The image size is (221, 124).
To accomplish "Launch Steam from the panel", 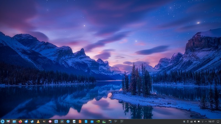I will (x=32, y=121).
